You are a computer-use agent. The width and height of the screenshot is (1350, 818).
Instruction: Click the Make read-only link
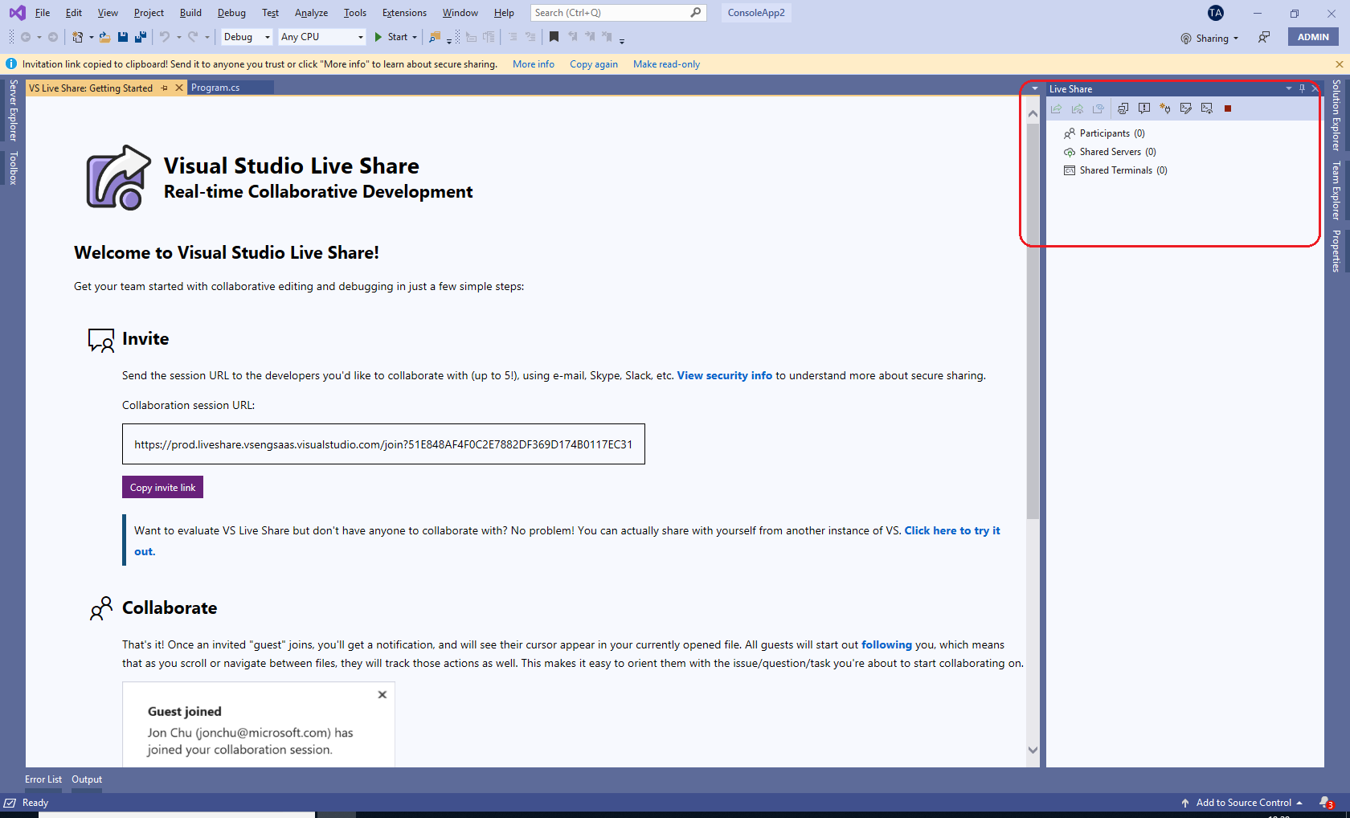coord(666,64)
